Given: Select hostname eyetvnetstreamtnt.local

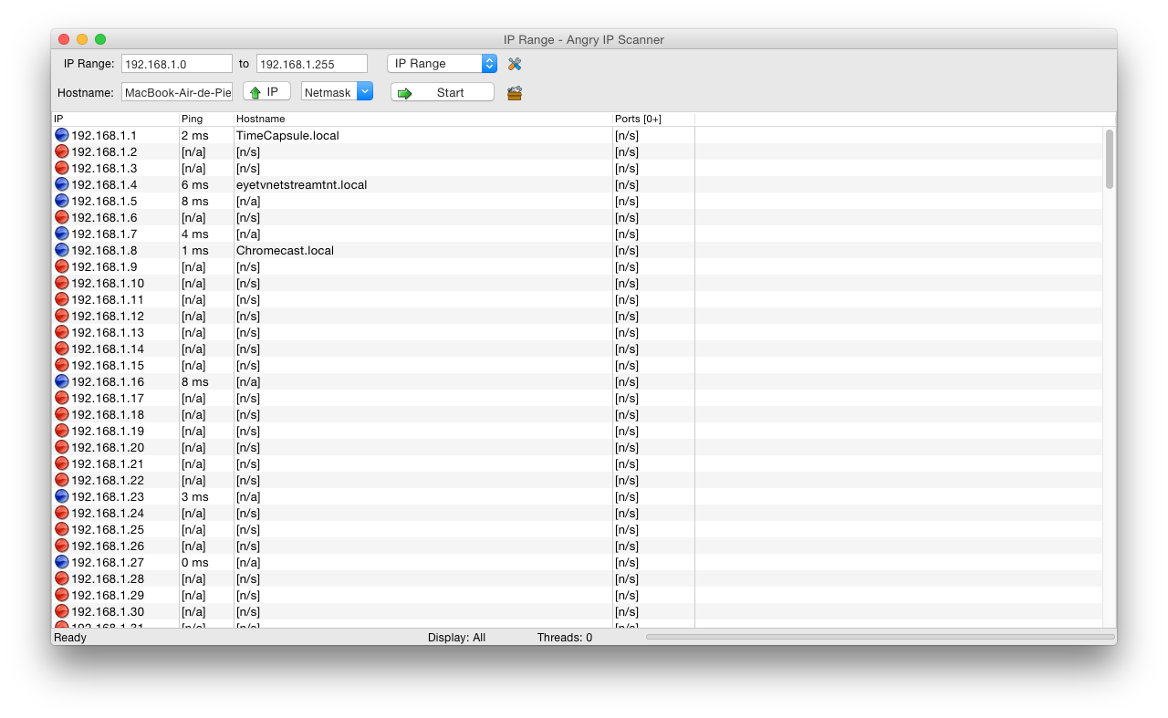Looking at the screenshot, I should point(301,184).
